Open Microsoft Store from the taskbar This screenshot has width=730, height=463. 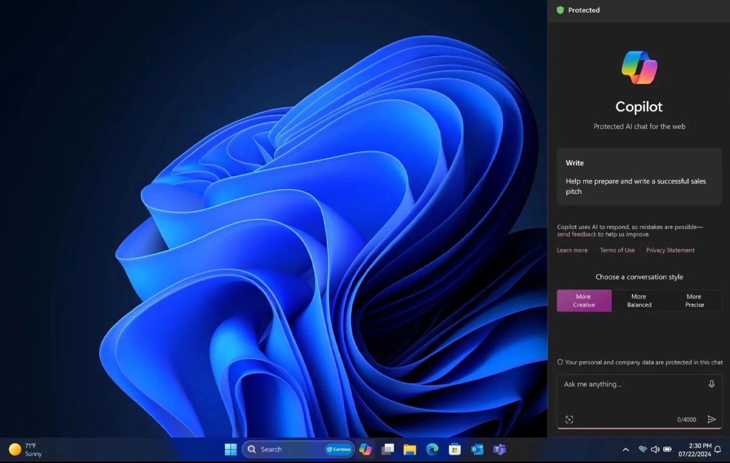pyautogui.click(x=455, y=449)
